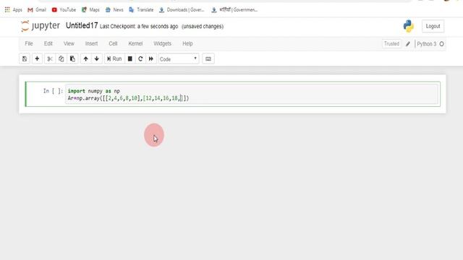Open the News bookmark

point(114,9)
